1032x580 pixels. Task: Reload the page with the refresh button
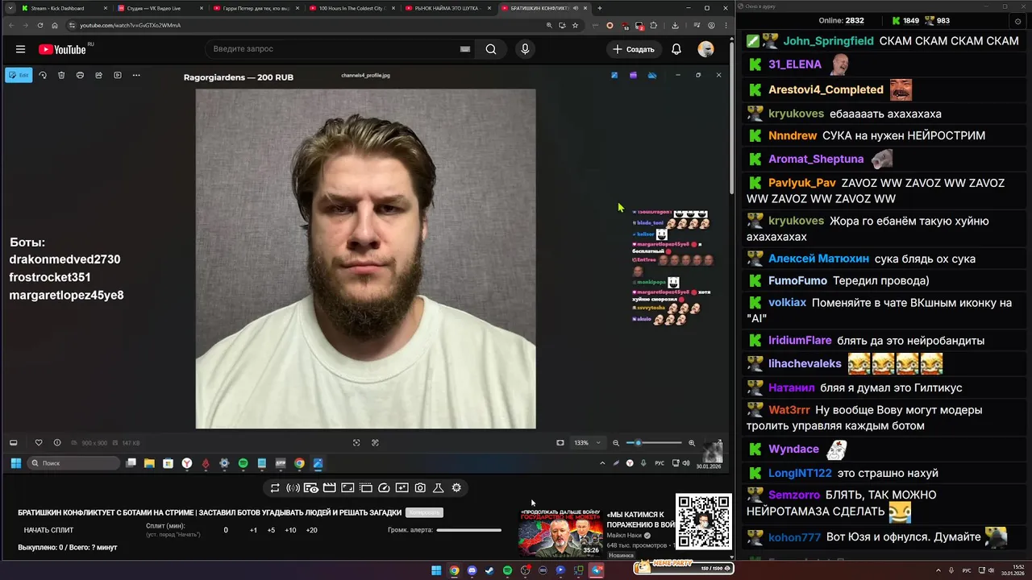(x=40, y=25)
